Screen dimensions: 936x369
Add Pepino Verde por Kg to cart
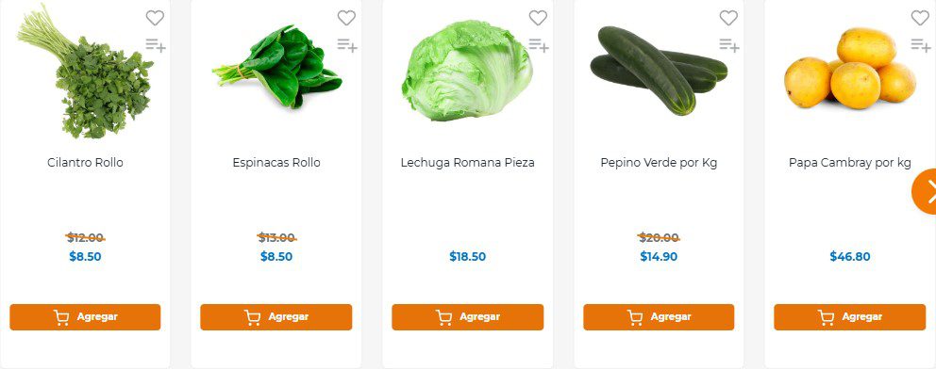659,317
